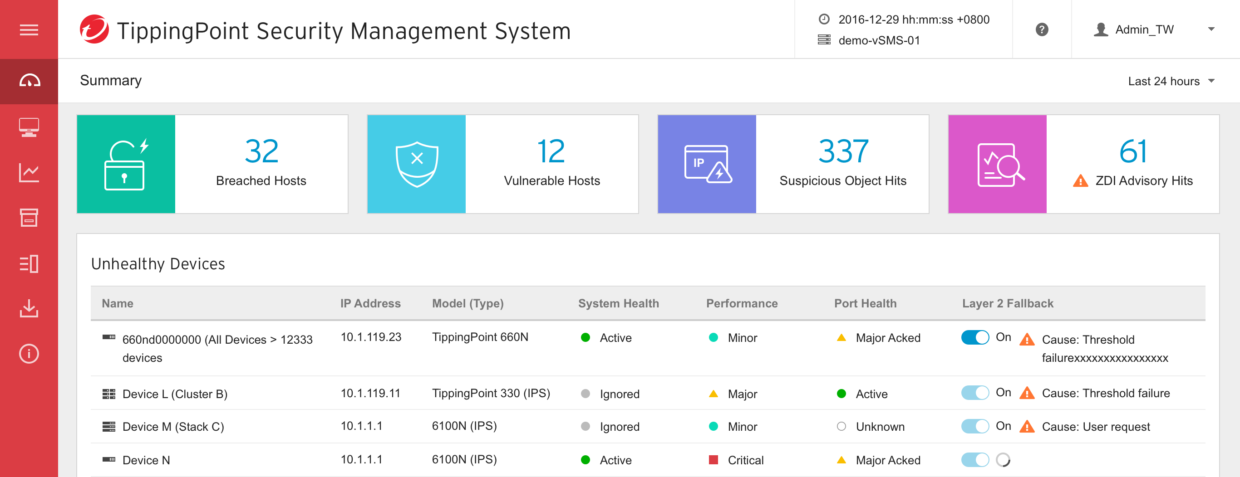Open the info circle sidebar icon
This screenshot has width=1240, height=477.
29,354
